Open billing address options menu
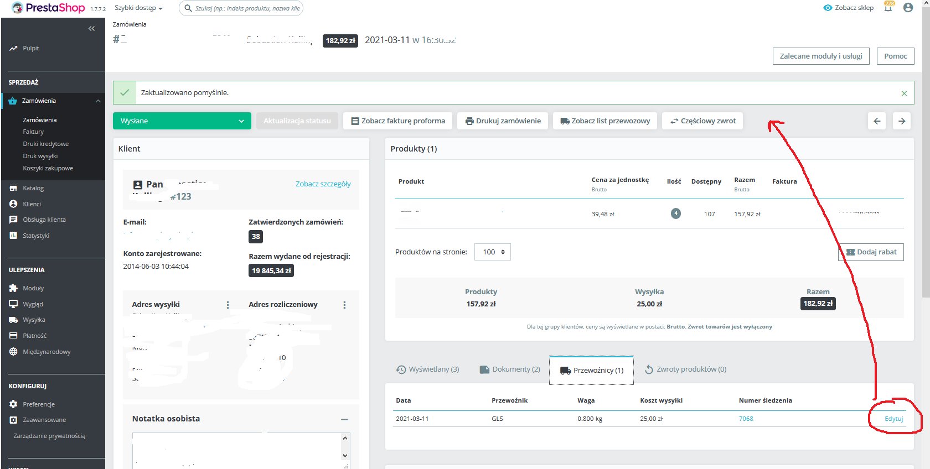 (344, 305)
